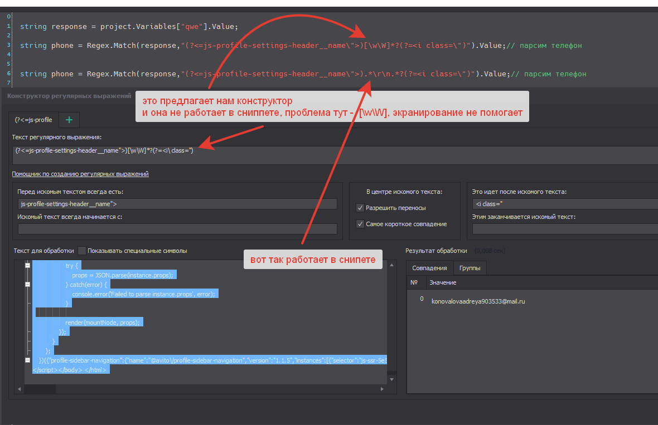This screenshot has height=425, width=658.
Task: Click the "string response = project.Variables" code line
Action: click(x=129, y=26)
